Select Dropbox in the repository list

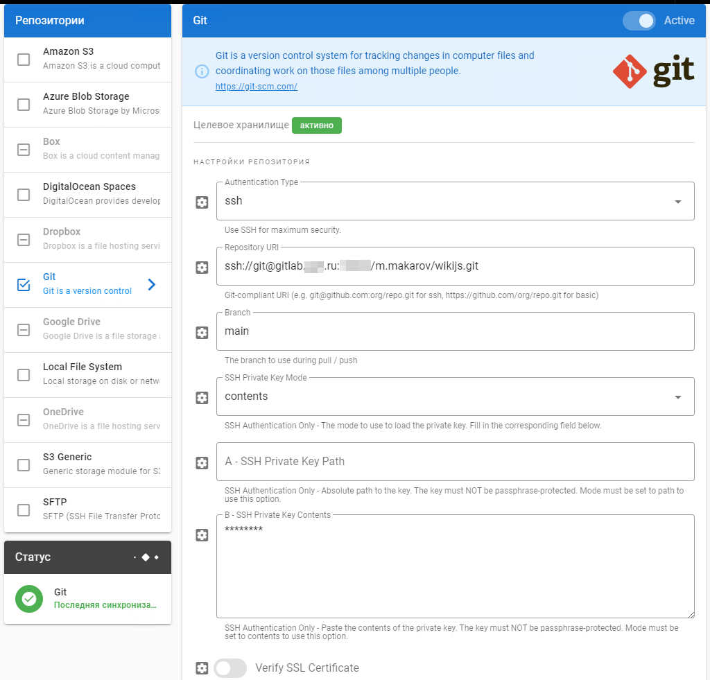coord(88,240)
